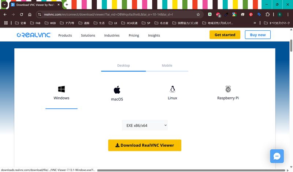Open the Chrome three-dot menu
This screenshot has width=293, height=172.
[x=288, y=14]
